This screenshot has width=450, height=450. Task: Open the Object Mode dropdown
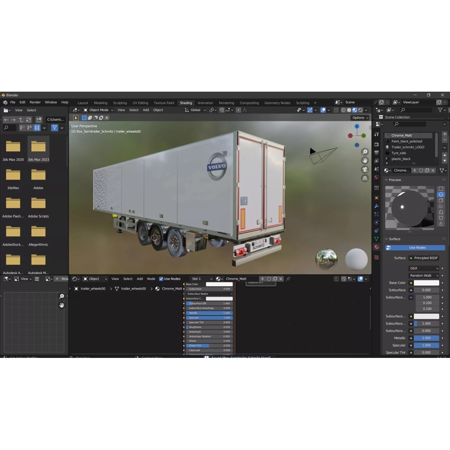click(x=98, y=110)
